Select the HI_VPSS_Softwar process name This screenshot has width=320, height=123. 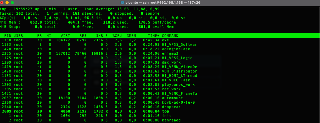179,45
